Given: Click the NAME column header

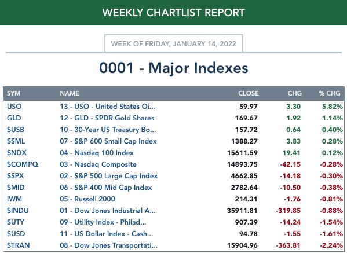Looking at the screenshot, I should coord(70,93).
